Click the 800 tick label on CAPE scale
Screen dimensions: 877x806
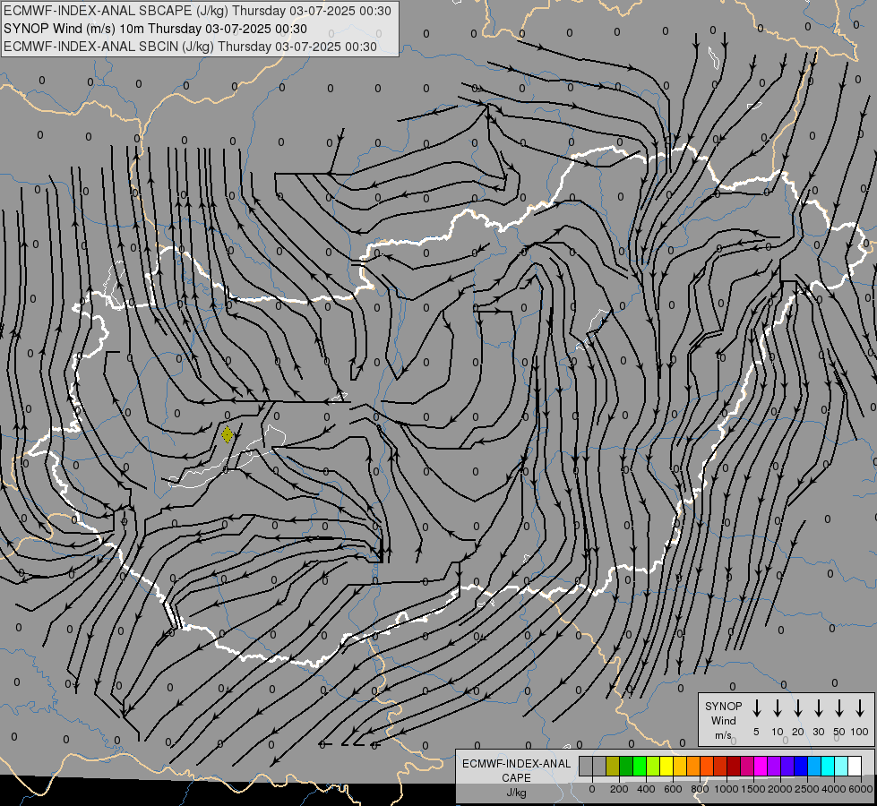pos(700,789)
